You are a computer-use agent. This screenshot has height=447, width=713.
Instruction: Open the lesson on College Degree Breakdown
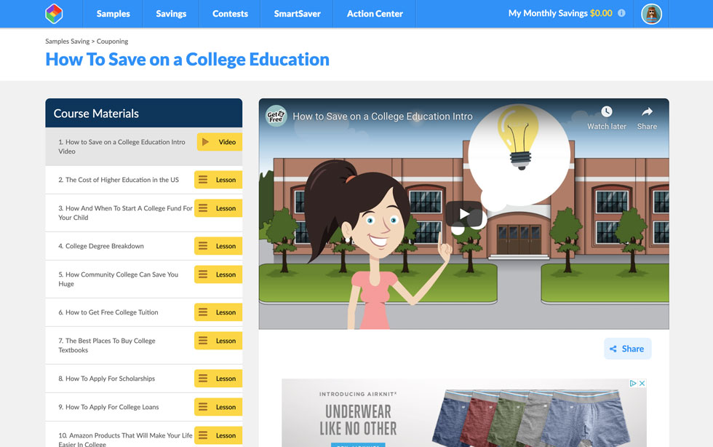click(218, 246)
